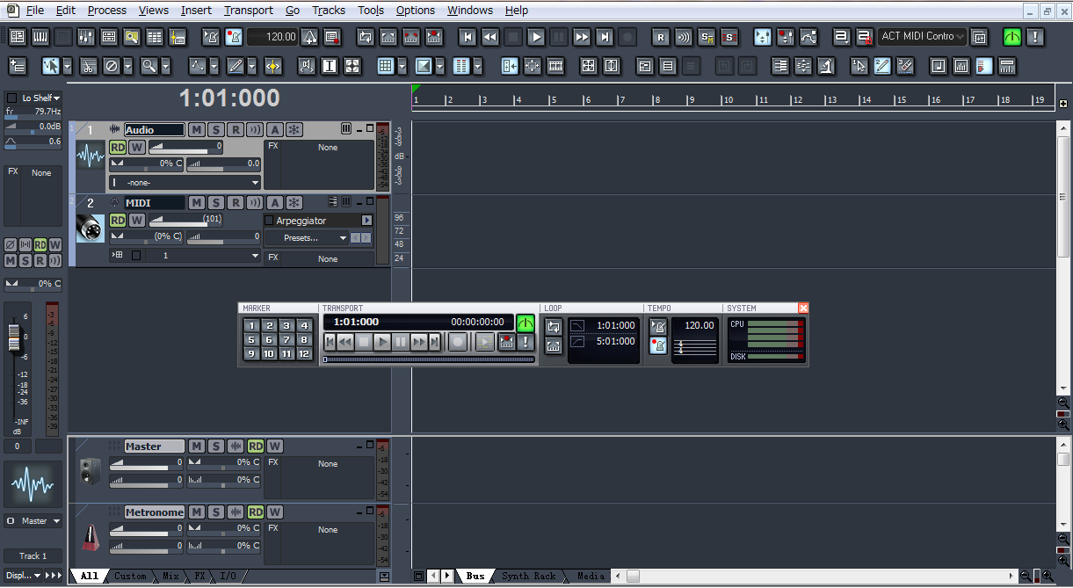Toggle Write automation W on MIDI track
The width and height of the screenshot is (1073, 588).
point(137,220)
